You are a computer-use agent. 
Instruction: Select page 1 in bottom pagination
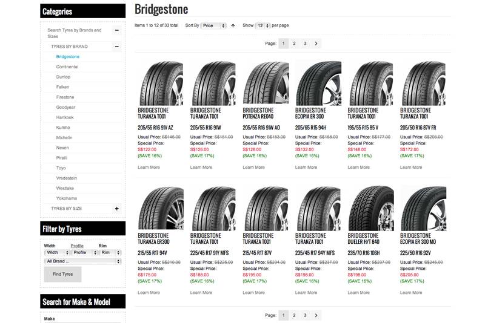pyautogui.click(x=283, y=315)
